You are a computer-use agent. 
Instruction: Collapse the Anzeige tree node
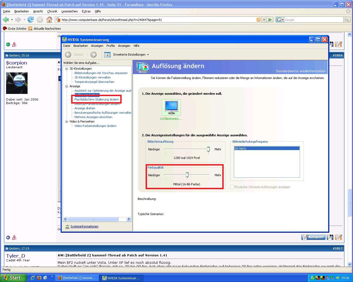66,86
